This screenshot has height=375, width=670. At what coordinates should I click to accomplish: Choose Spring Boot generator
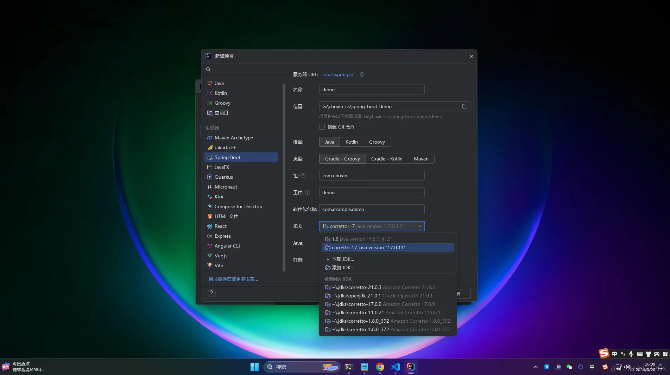[241, 157]
